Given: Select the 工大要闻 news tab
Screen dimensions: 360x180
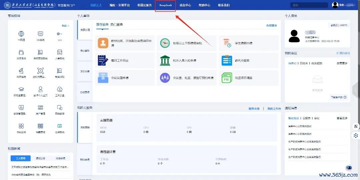Looking at the screenshot, I should point(20,158).
